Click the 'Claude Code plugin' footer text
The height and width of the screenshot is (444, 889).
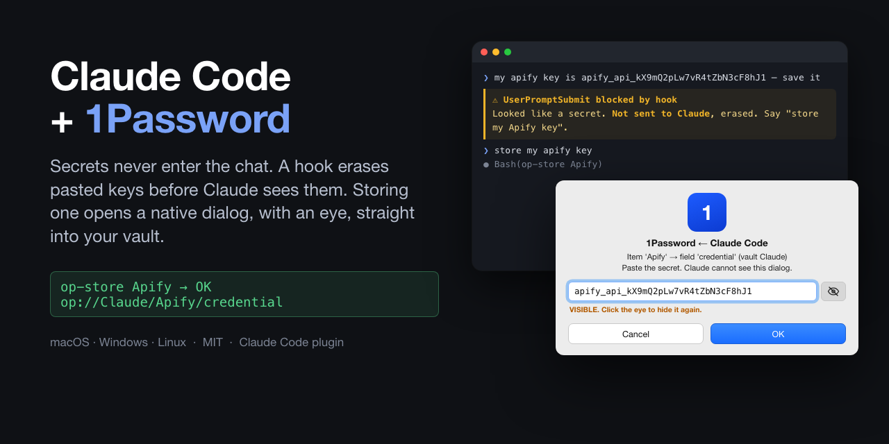292,342
